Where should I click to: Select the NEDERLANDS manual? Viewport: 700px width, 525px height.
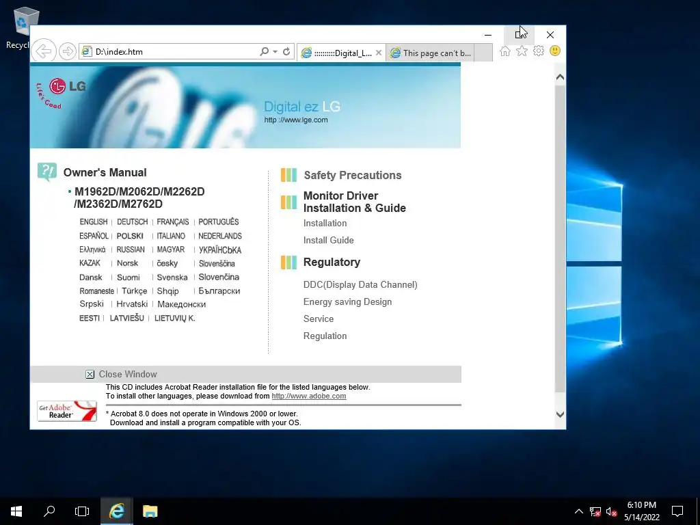[x=220, y=236]
